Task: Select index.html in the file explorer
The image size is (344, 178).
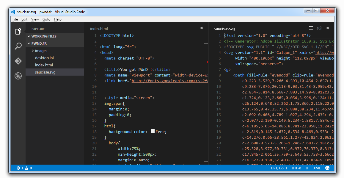Action: coord(44,65)
